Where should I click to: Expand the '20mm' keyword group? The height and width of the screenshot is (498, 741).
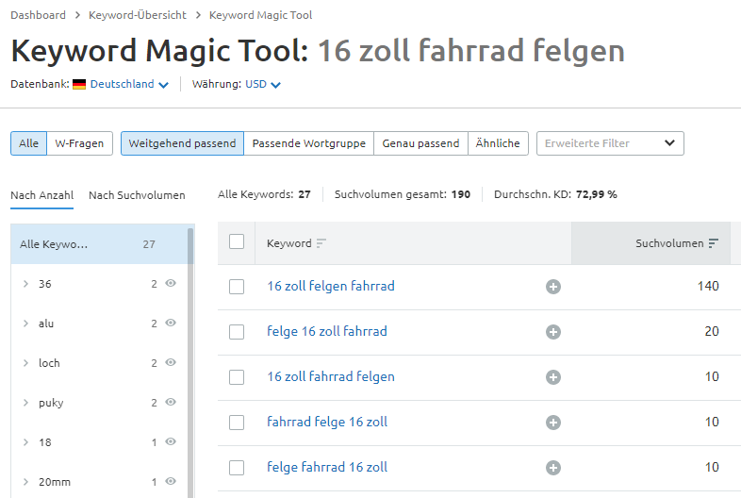[x=25, y=482]
